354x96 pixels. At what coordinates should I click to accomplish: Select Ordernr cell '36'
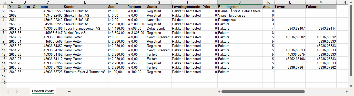[x=25, y=24]
